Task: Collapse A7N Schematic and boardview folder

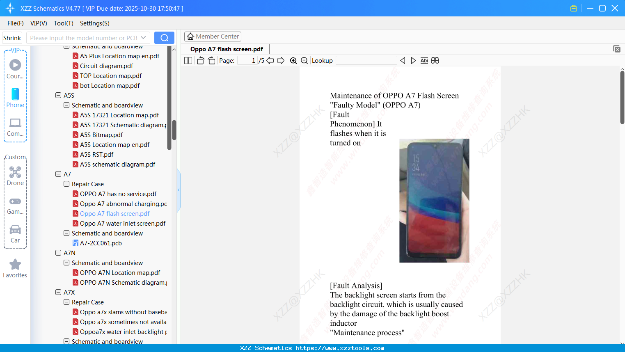Action: pos(66,263)
